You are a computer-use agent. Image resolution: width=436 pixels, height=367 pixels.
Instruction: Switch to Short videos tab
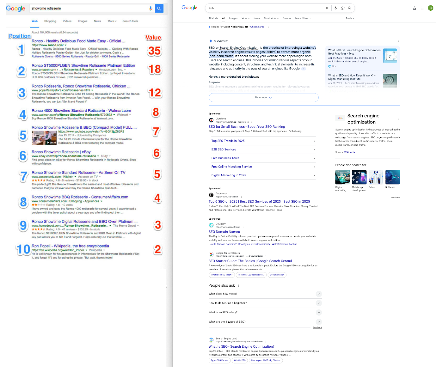[271, 18]
